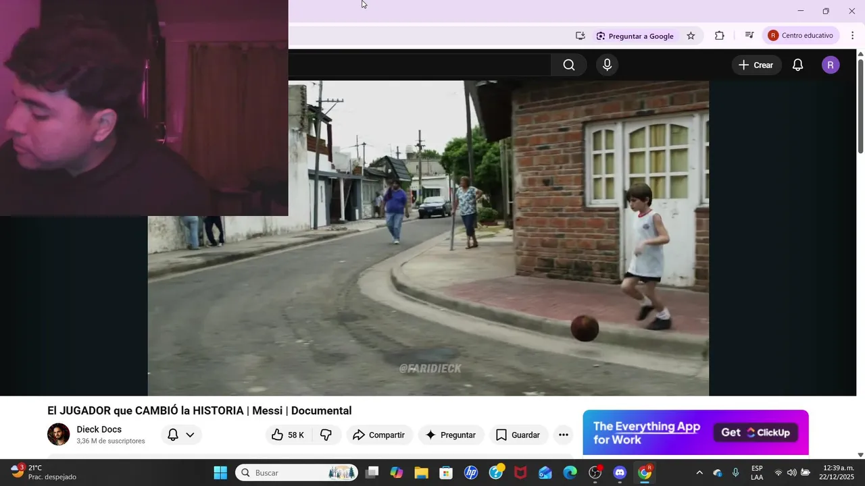Open Chrome extensions puzzle icon
This screenshot has width=865, height=486.
(x=719, y=36)
